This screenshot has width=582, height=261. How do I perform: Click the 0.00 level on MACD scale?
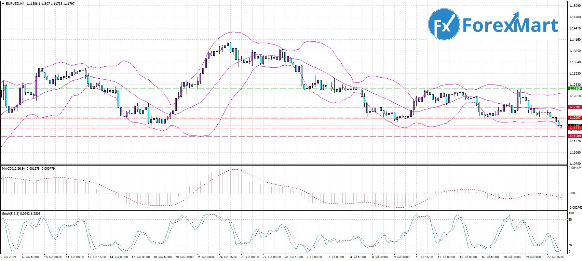point(571,193)
